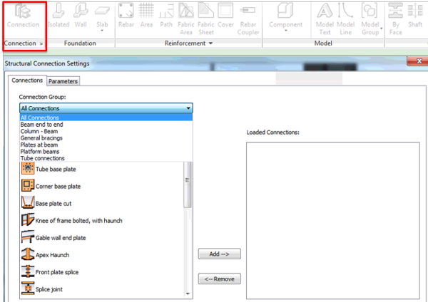Choose Column - Beam from group list

(x=41, y=131)
